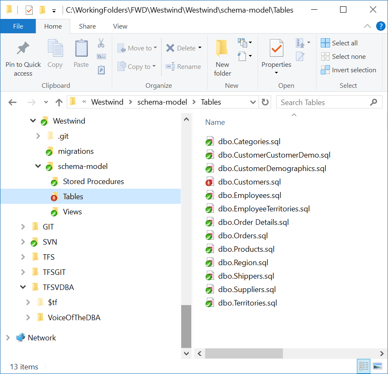
Task: Open Properties via checkmark icon
Action: coord(276,49)
